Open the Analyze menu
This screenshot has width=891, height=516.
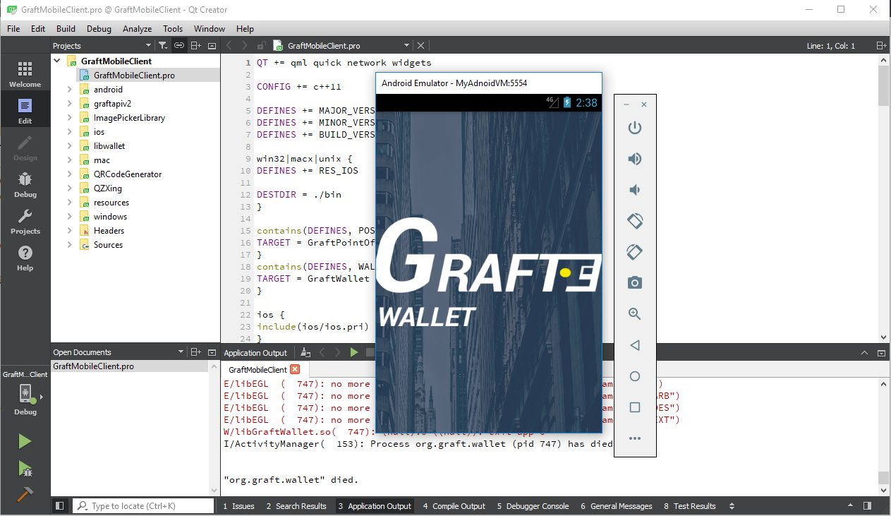[137, 29]
